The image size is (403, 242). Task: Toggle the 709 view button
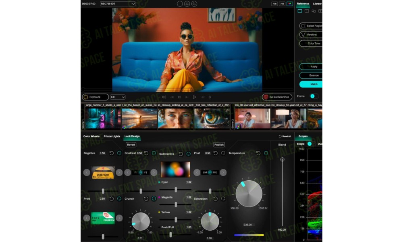click(x=282, y=4)
